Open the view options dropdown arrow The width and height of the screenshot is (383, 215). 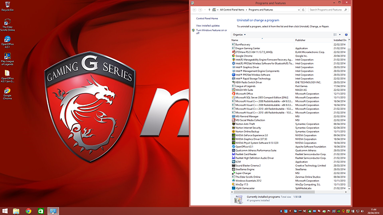[x=340, y=35]
